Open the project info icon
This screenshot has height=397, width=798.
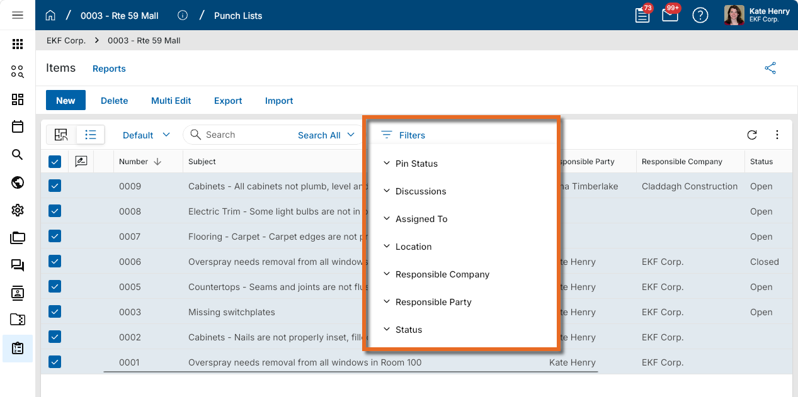183,15
